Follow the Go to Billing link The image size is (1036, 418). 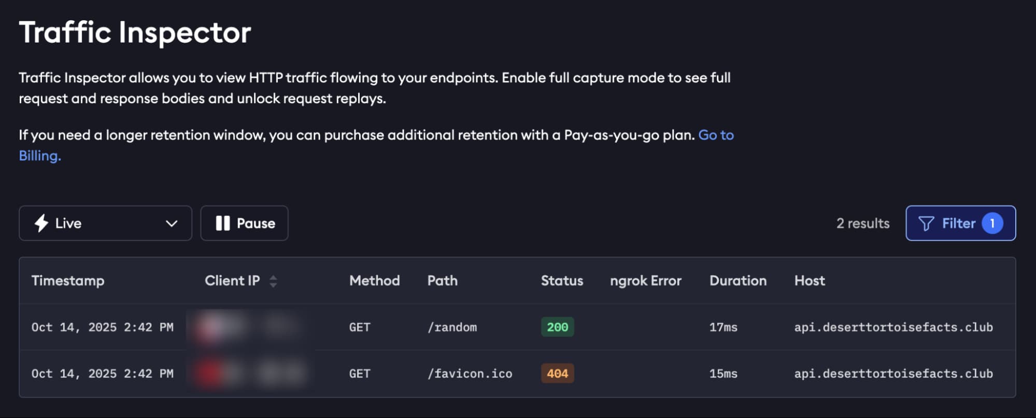716,135
